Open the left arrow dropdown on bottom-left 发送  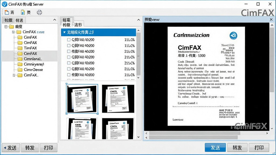5,148
